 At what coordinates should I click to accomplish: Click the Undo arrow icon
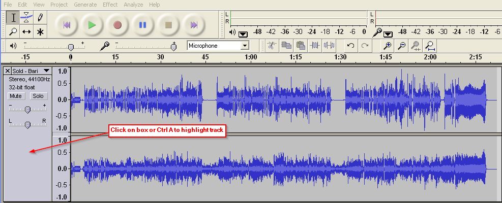350,46
